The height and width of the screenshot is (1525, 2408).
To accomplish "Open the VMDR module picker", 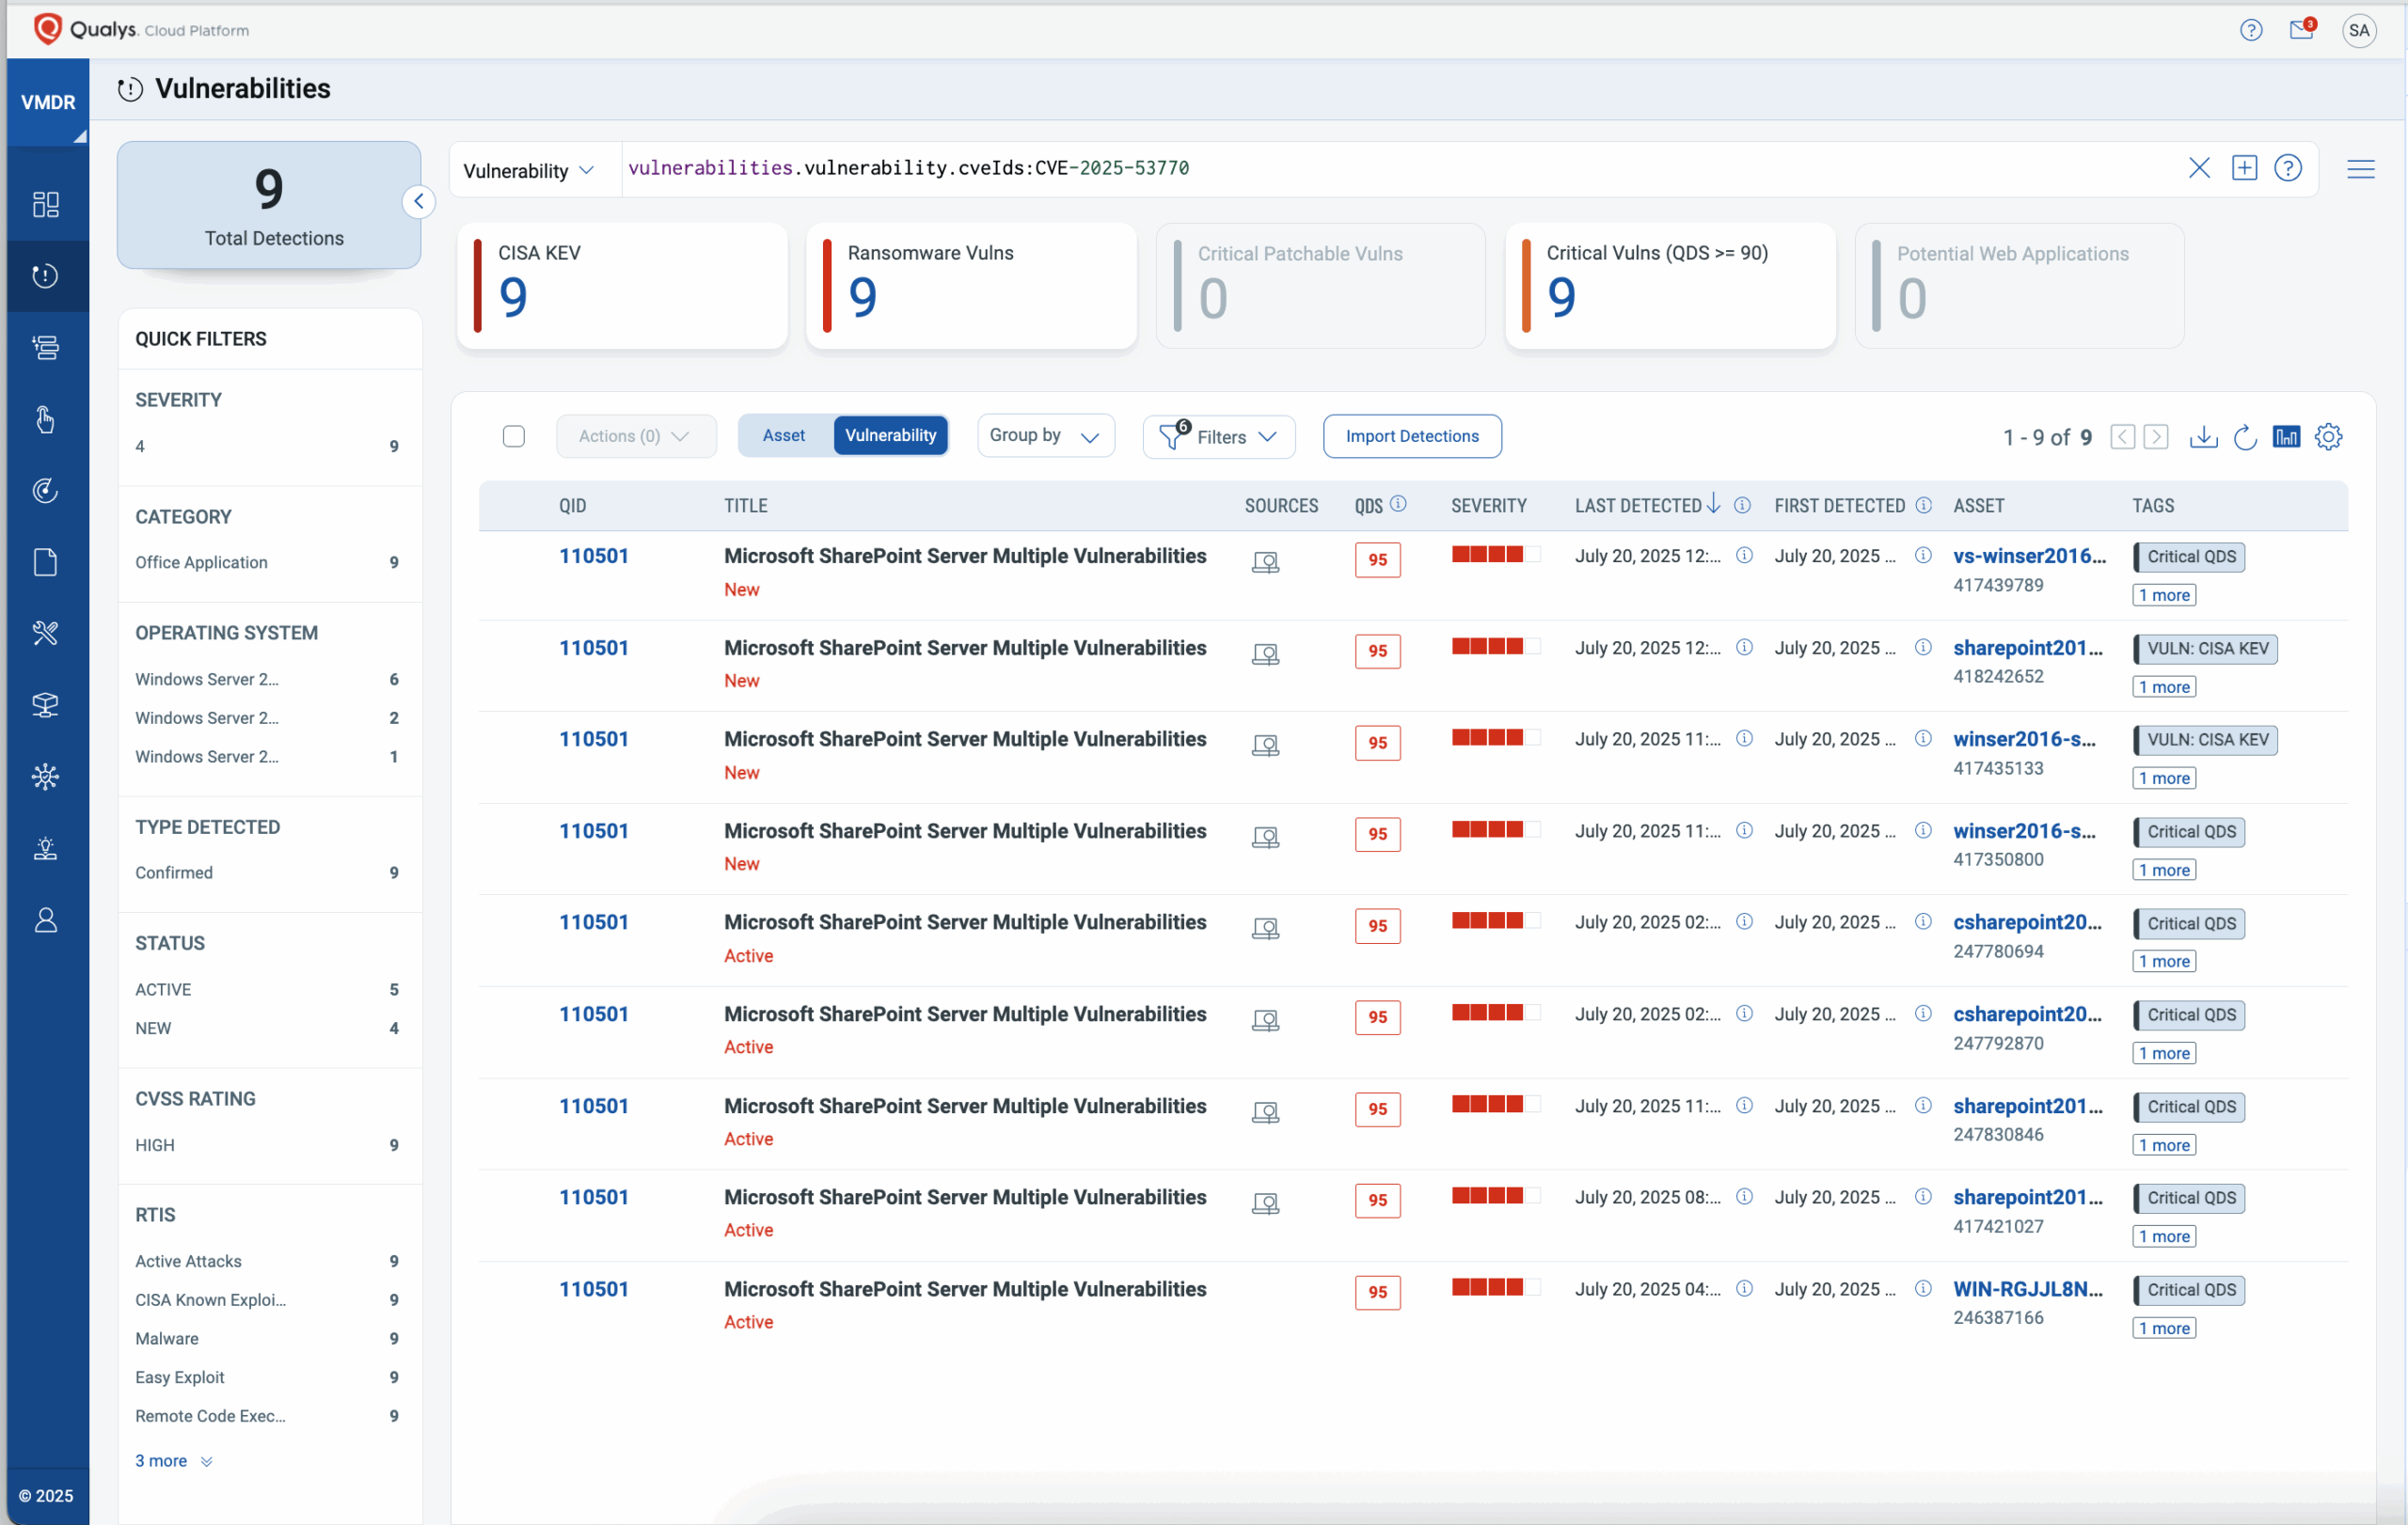I will click(x=48, y=102).
